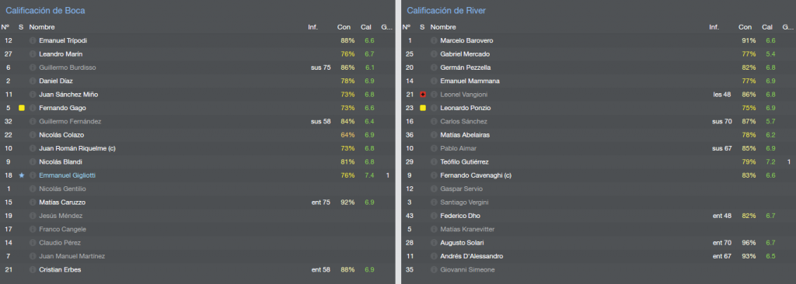Sort River table by Inf. column
The height and width of the screenshot is (284, 796).
point(714,27)
